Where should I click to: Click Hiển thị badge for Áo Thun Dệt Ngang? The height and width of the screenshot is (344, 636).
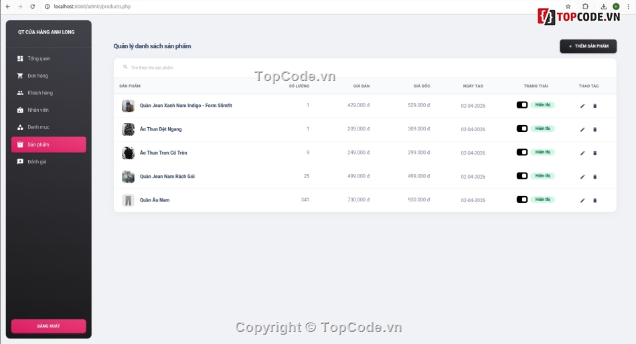[543, 128]
